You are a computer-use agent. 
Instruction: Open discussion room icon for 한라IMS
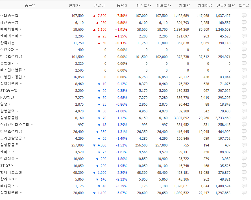pyautogui.click(x=244, y=179)
